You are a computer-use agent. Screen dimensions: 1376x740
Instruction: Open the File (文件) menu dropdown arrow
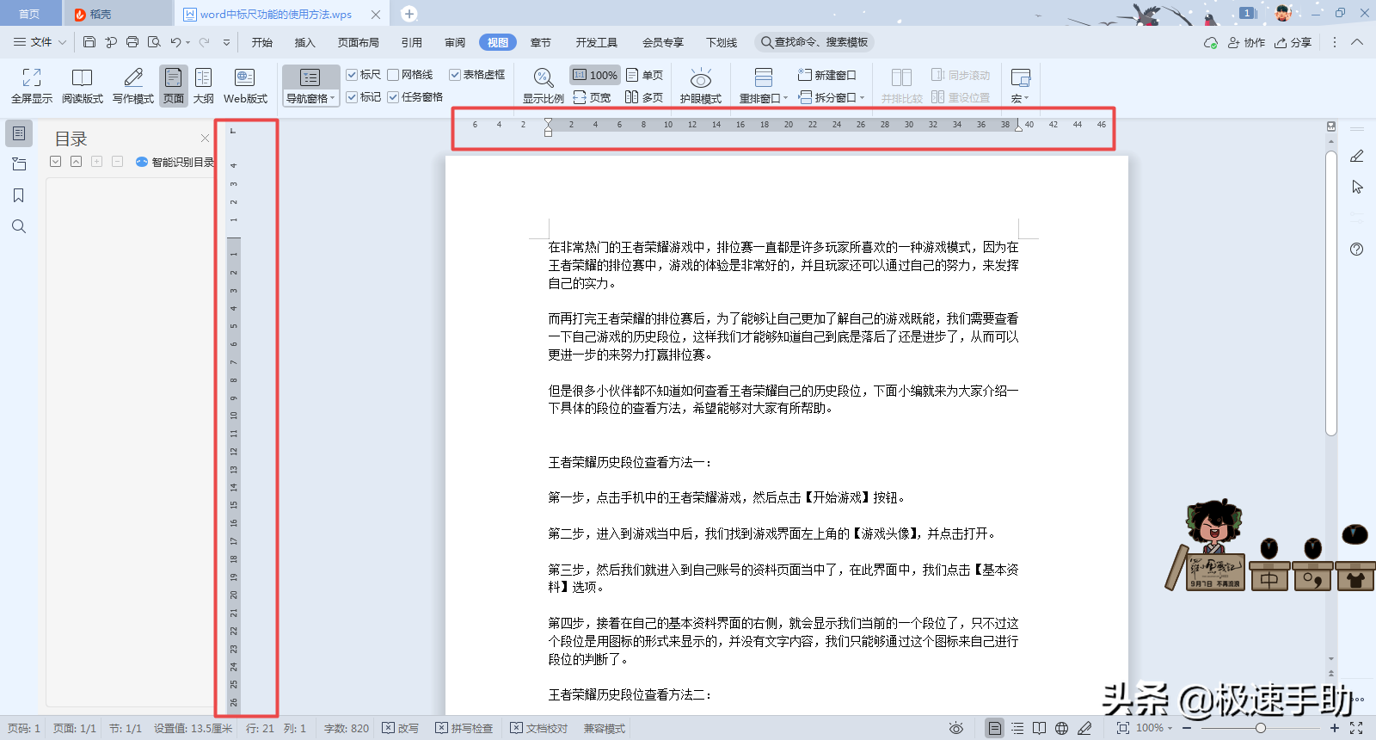pos(62,42)
